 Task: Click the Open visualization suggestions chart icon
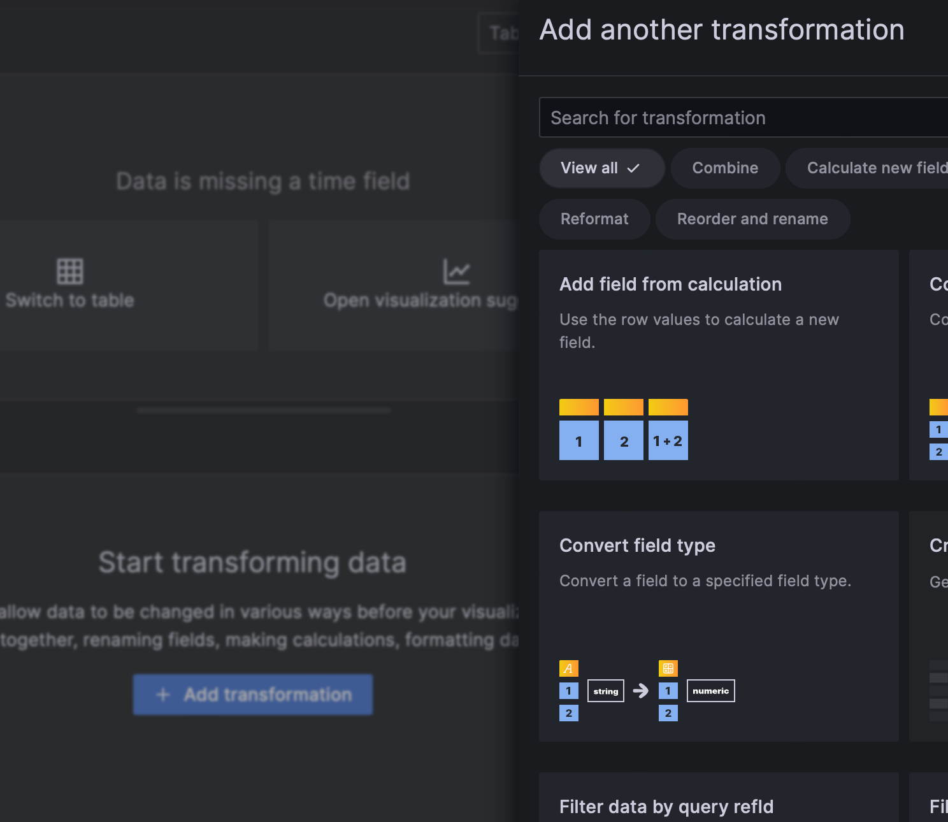(457, 271)
